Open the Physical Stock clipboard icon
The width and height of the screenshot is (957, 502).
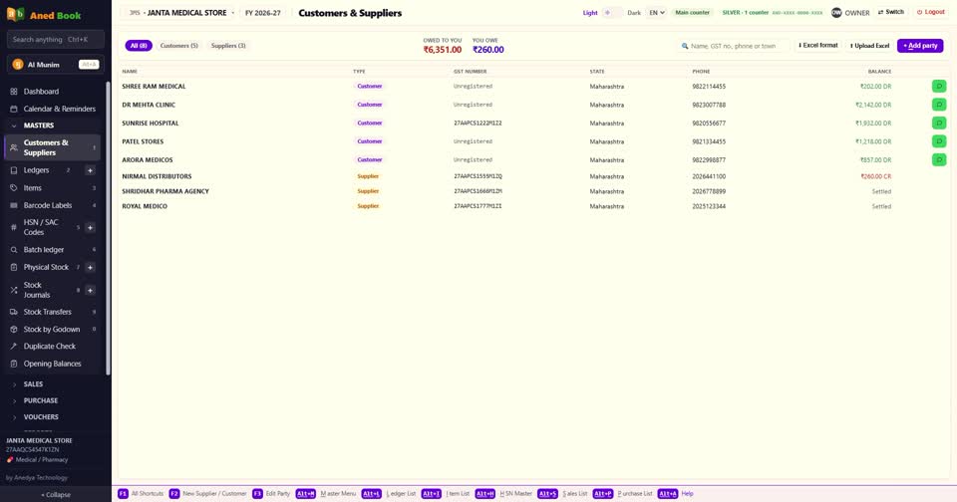13,267
